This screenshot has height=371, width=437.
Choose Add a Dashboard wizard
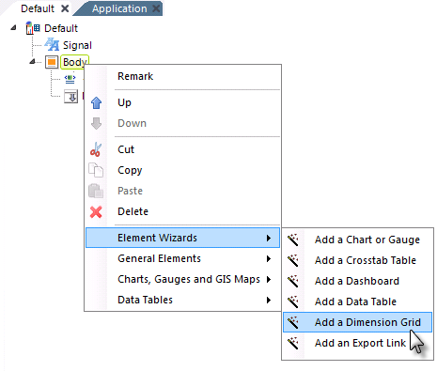[x=358, y=281]
